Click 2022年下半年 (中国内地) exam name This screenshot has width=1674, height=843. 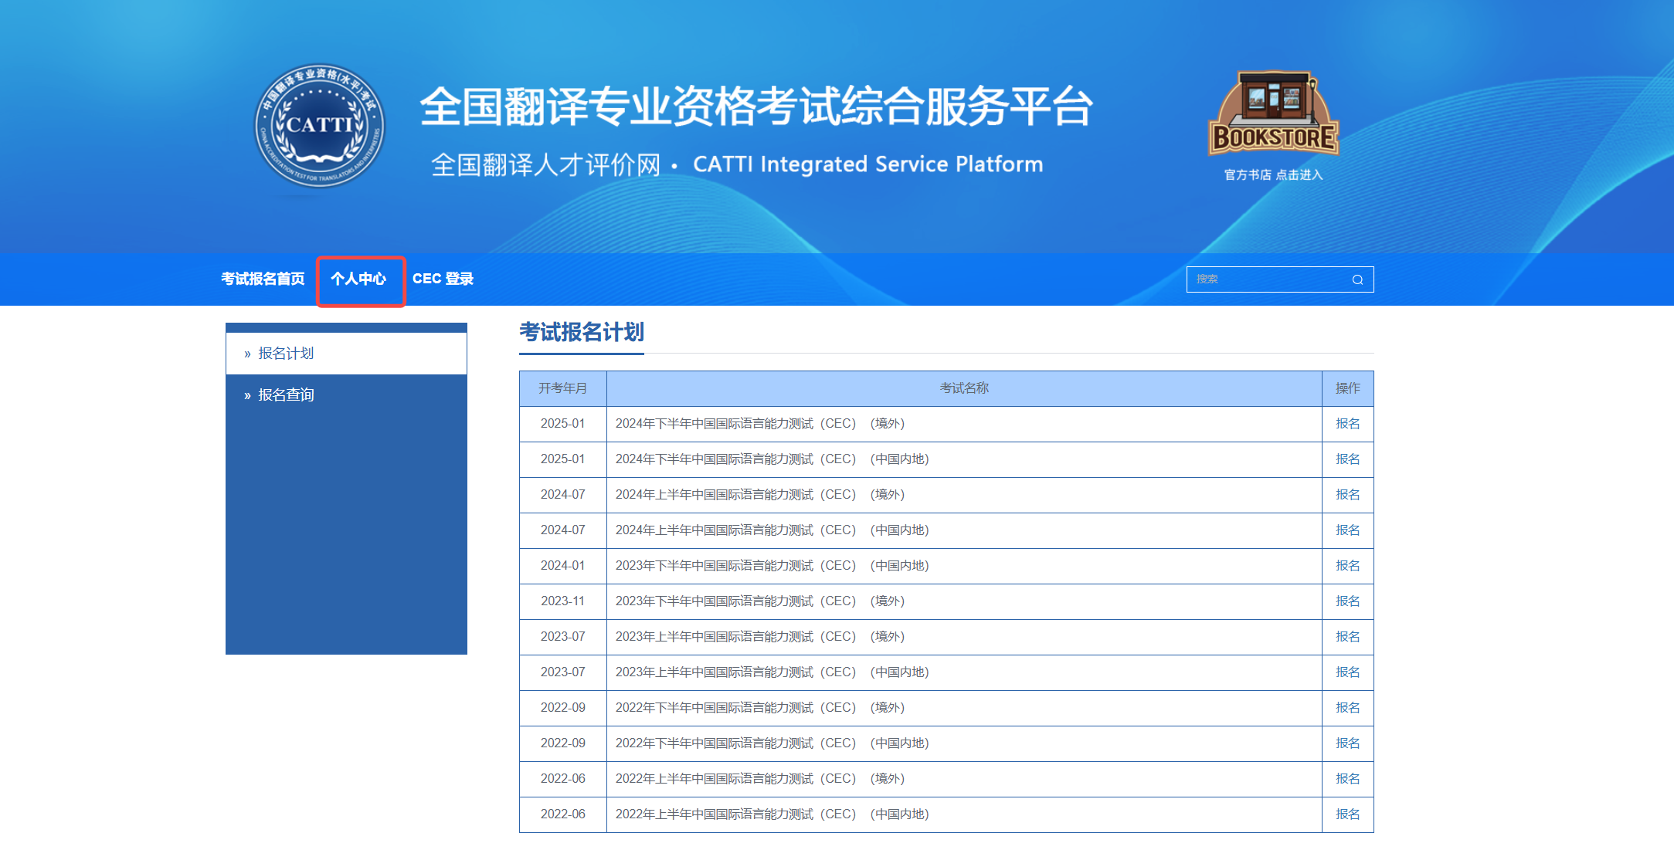tap(772, 743)
